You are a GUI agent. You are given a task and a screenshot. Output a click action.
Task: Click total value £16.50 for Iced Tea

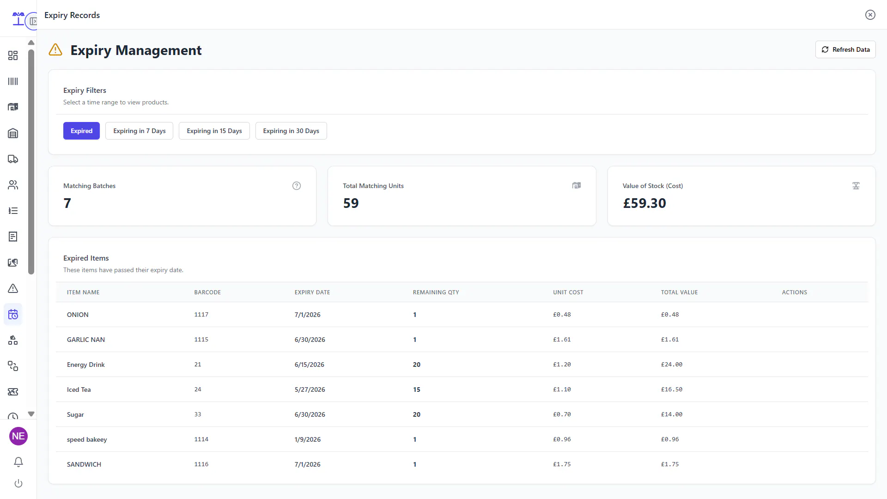672,389
